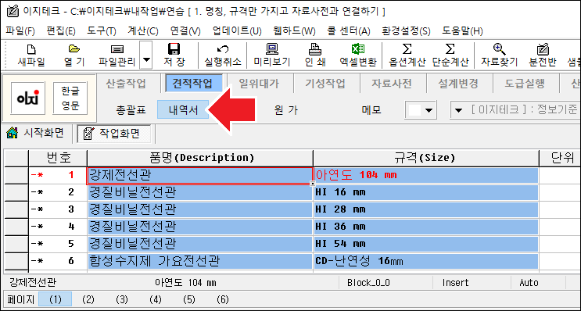Click the 내역서 button
This screenshot has height=311, width=581.
(183, 110)
